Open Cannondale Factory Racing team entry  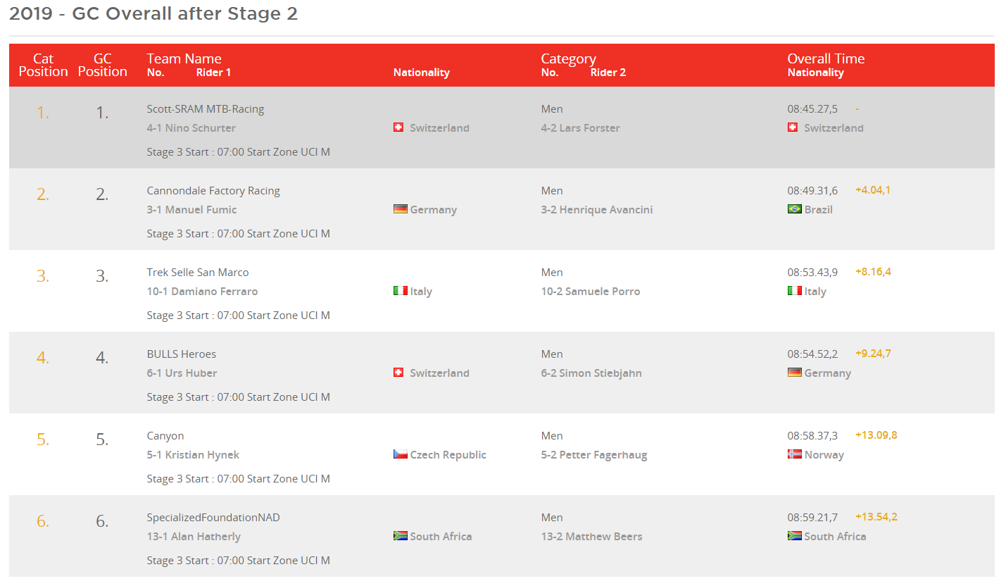click(213, 191)
